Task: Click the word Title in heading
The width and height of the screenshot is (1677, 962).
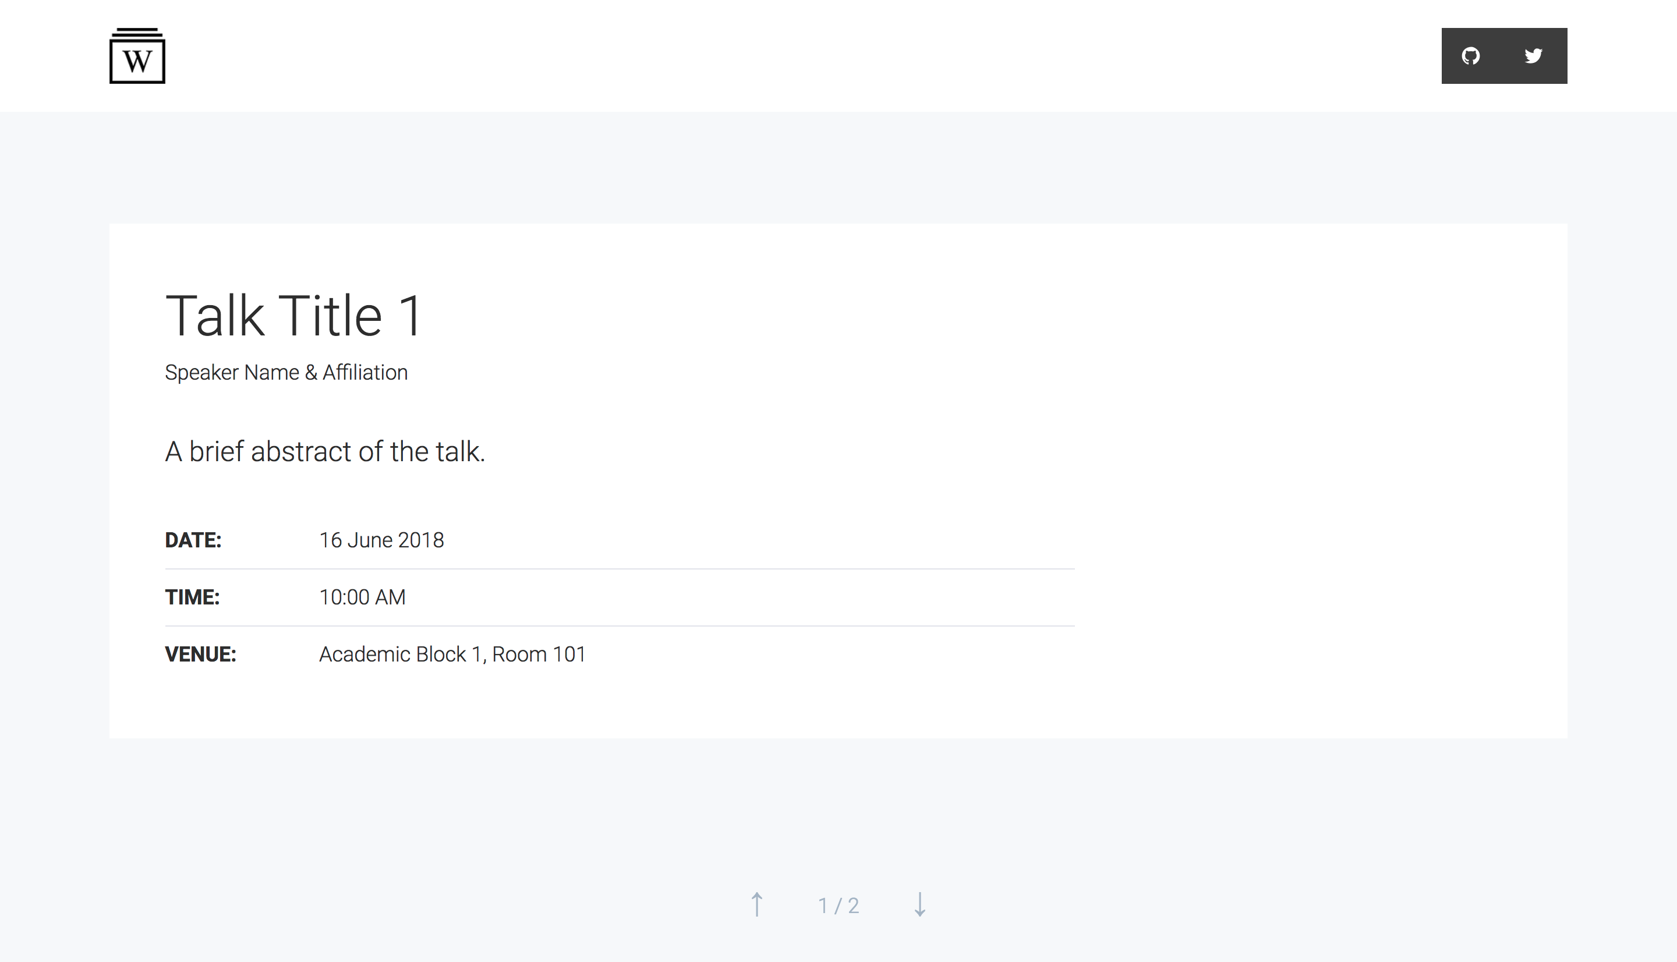Action: [330, 316]
